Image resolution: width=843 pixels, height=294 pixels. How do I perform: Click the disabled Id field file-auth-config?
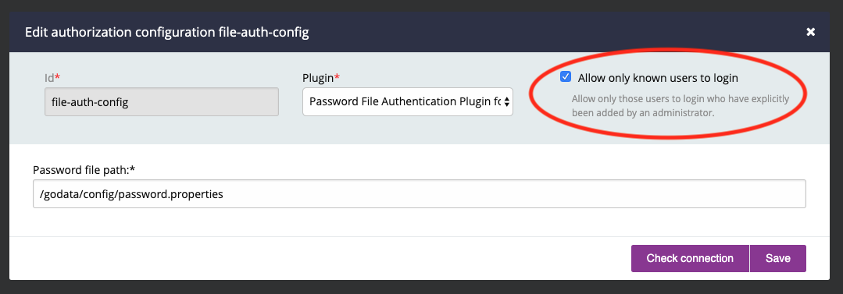(161, 101)
